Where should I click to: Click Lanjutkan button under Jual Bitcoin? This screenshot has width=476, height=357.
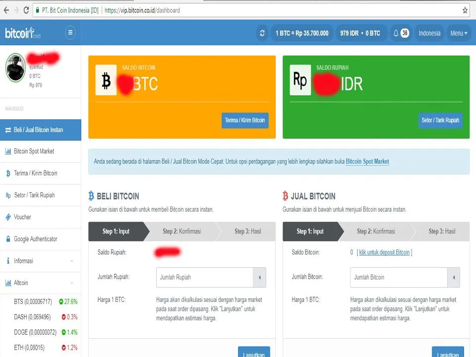(448, 352)
